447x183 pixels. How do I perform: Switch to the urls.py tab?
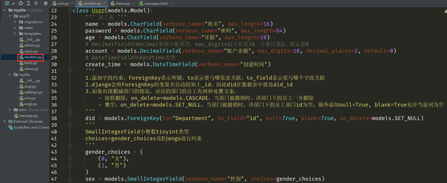coord(63,4)
